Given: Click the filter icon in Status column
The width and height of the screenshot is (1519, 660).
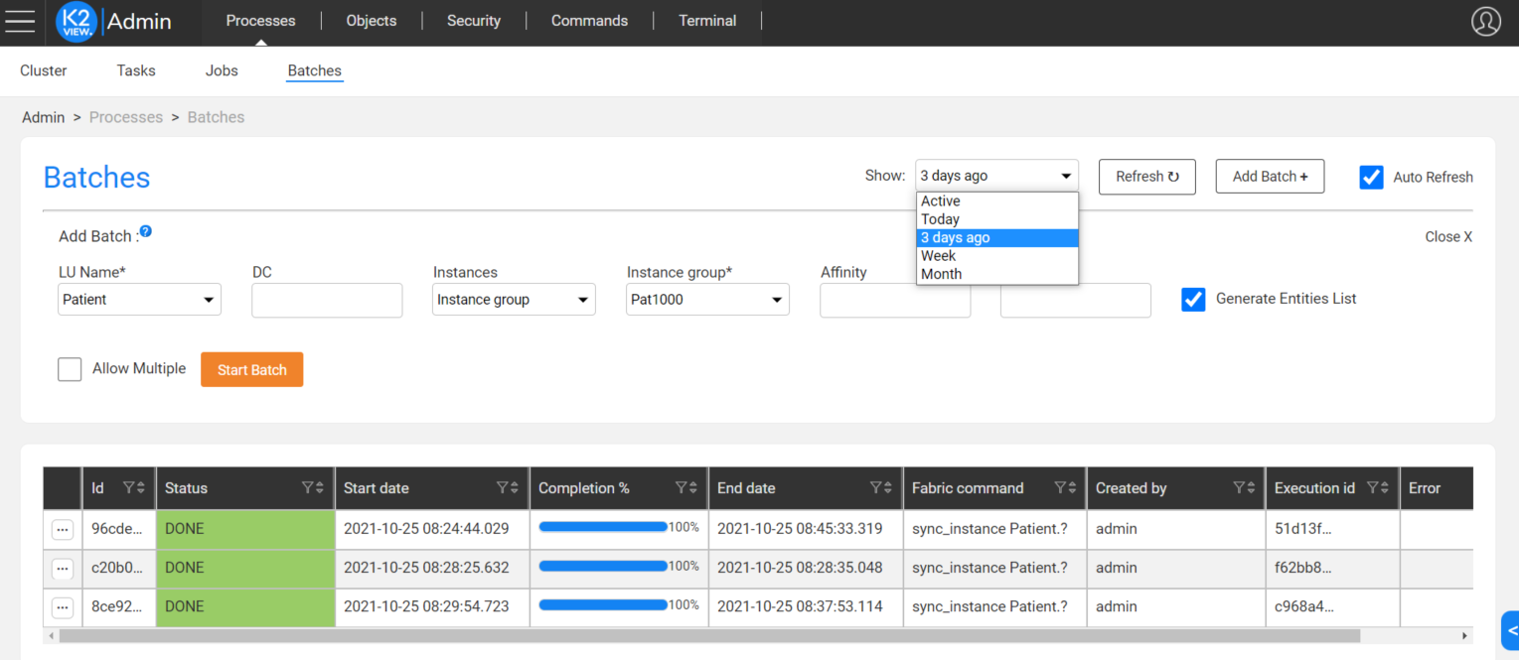Looking at the screenshot, I should (x=308, y=488).
